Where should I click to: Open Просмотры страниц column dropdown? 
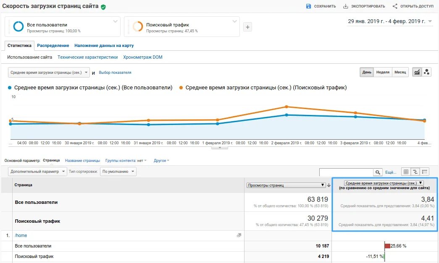tap(286, 185)
